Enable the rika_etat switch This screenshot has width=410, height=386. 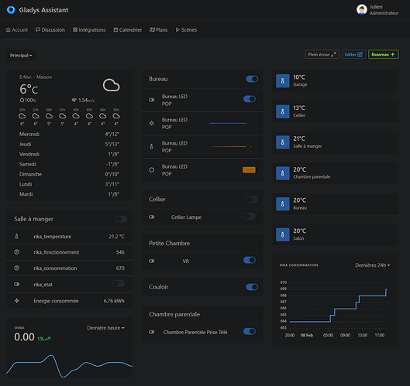[x=119, y=284]
